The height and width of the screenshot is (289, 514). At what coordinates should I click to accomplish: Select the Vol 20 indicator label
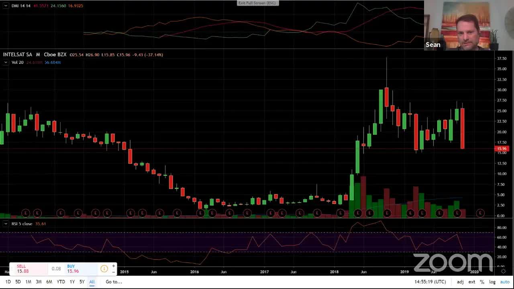pyautogui.click(x=18, y=62)
